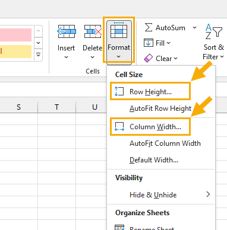This screenshot has width=227, height=230.
Task: Expand the cell styles gallery
Action: click(x=39, y=55)
